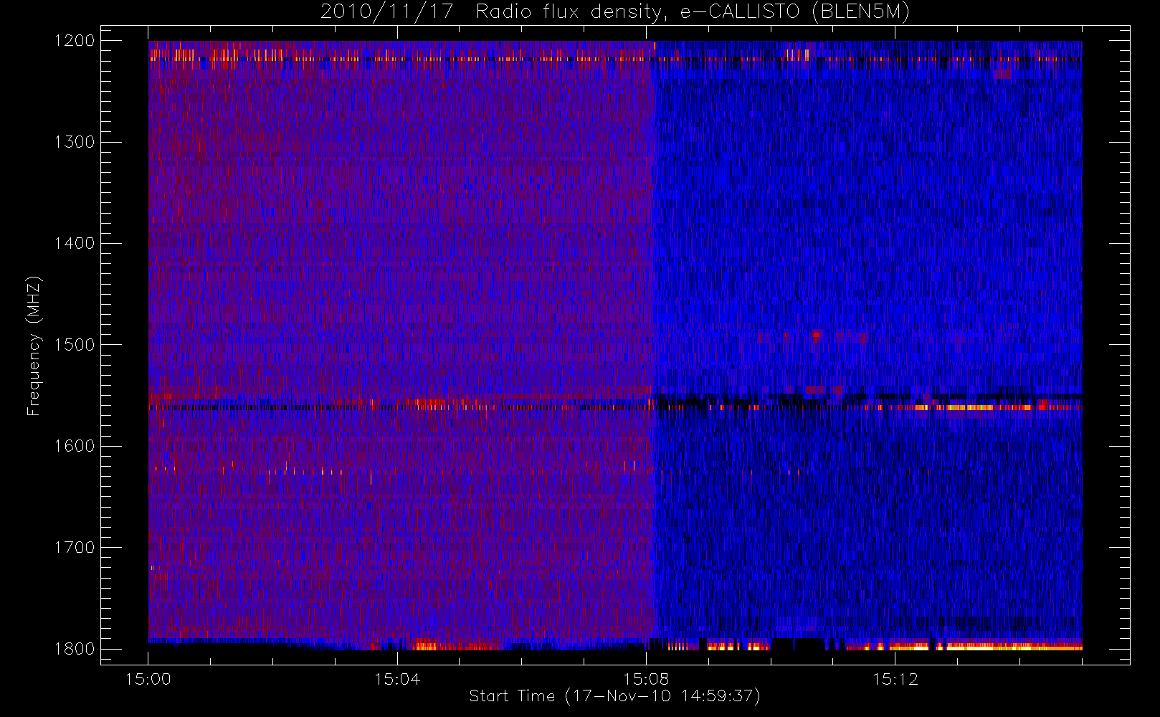
Task: Select the 'Frequency (MHz)' y-axis label
Action: tap(33, 346)
